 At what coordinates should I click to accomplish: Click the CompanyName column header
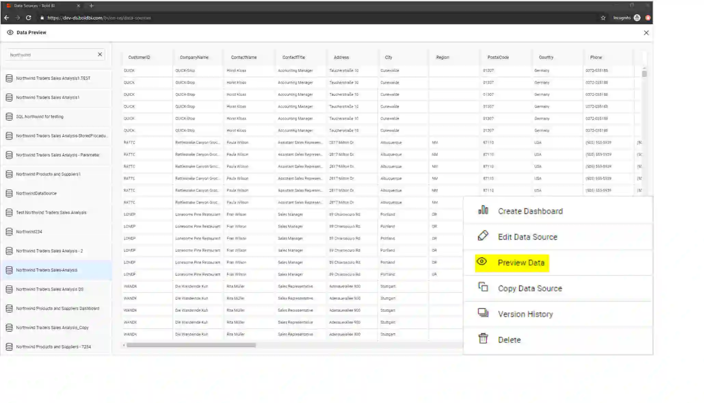194,57
